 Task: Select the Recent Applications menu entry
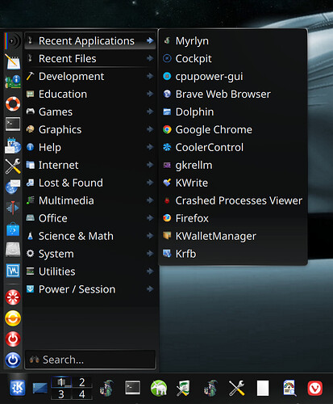90,41
